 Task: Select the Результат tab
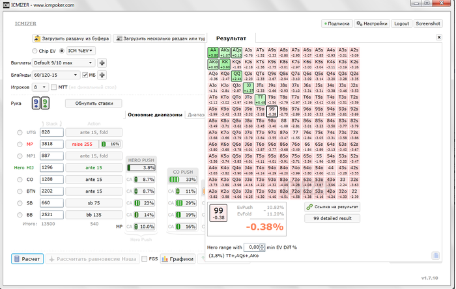231,38
